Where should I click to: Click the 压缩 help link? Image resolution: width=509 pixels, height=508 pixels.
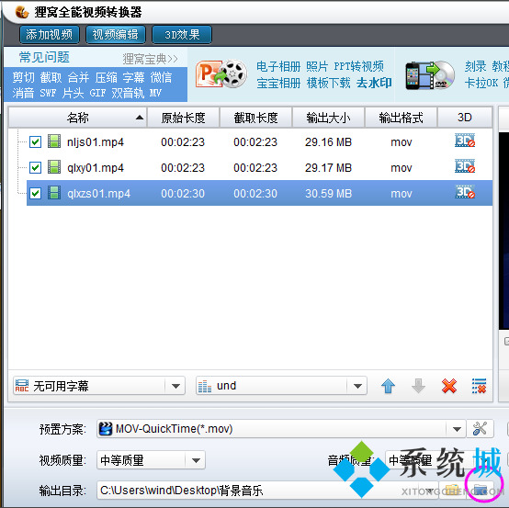point(107,77)
